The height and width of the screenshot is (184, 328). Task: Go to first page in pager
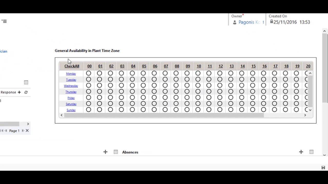pyautogui.click(x=2, y=131)
